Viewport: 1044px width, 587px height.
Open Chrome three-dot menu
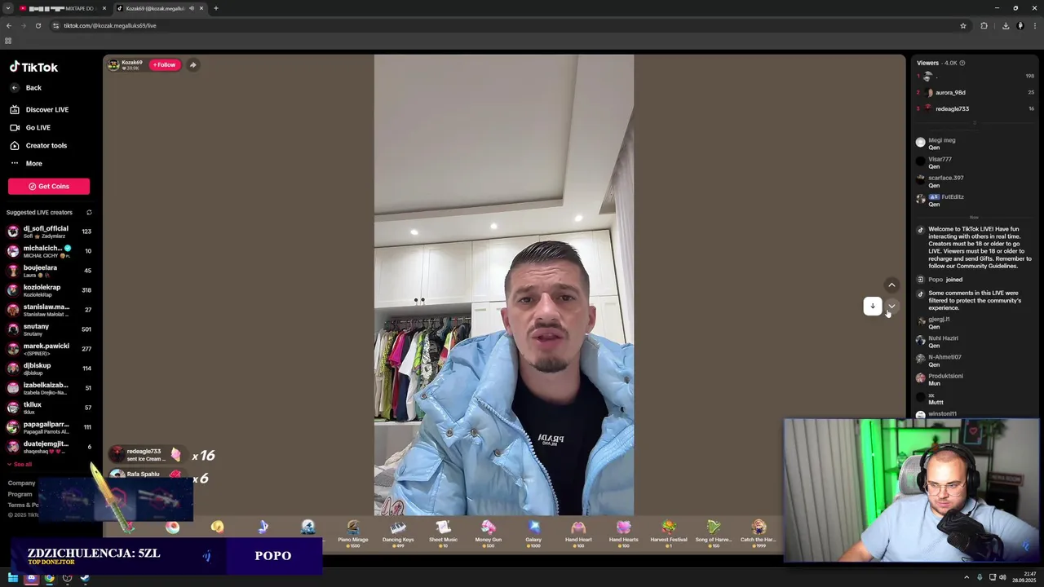(1034, 25)
